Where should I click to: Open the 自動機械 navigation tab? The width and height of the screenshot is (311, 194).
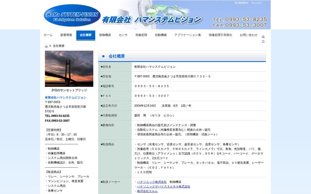tap(161, 35)
